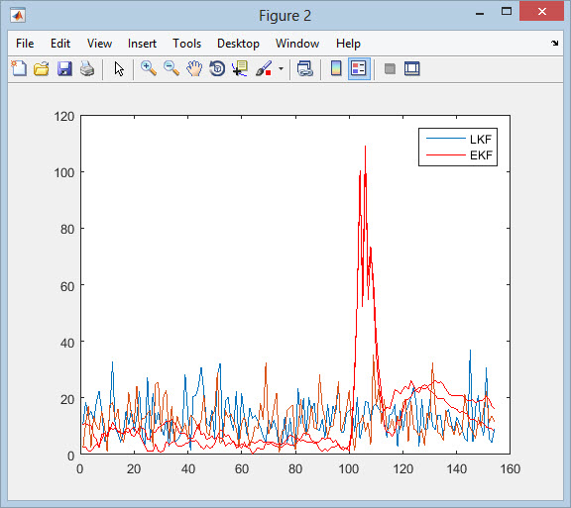Activate the Pan hand tool

[194, 68]
